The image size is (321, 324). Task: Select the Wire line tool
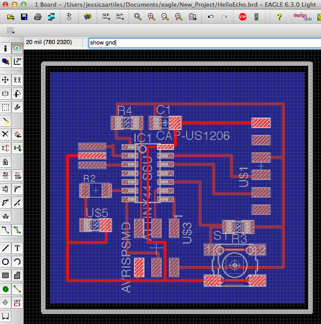tap(5, 248)
